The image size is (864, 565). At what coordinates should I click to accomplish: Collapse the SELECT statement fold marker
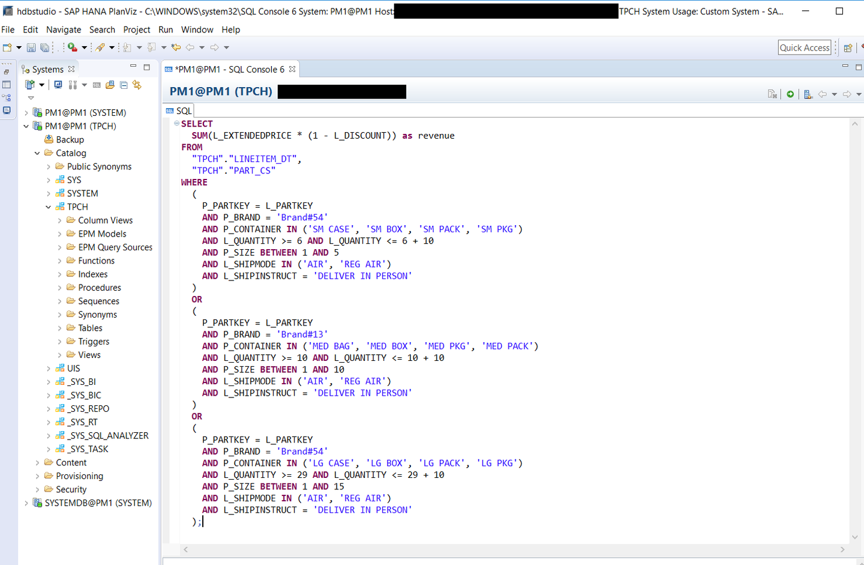tap(177, 124)
